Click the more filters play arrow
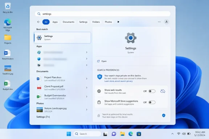Viewport: 209px width, 139px height. [118, 22]
